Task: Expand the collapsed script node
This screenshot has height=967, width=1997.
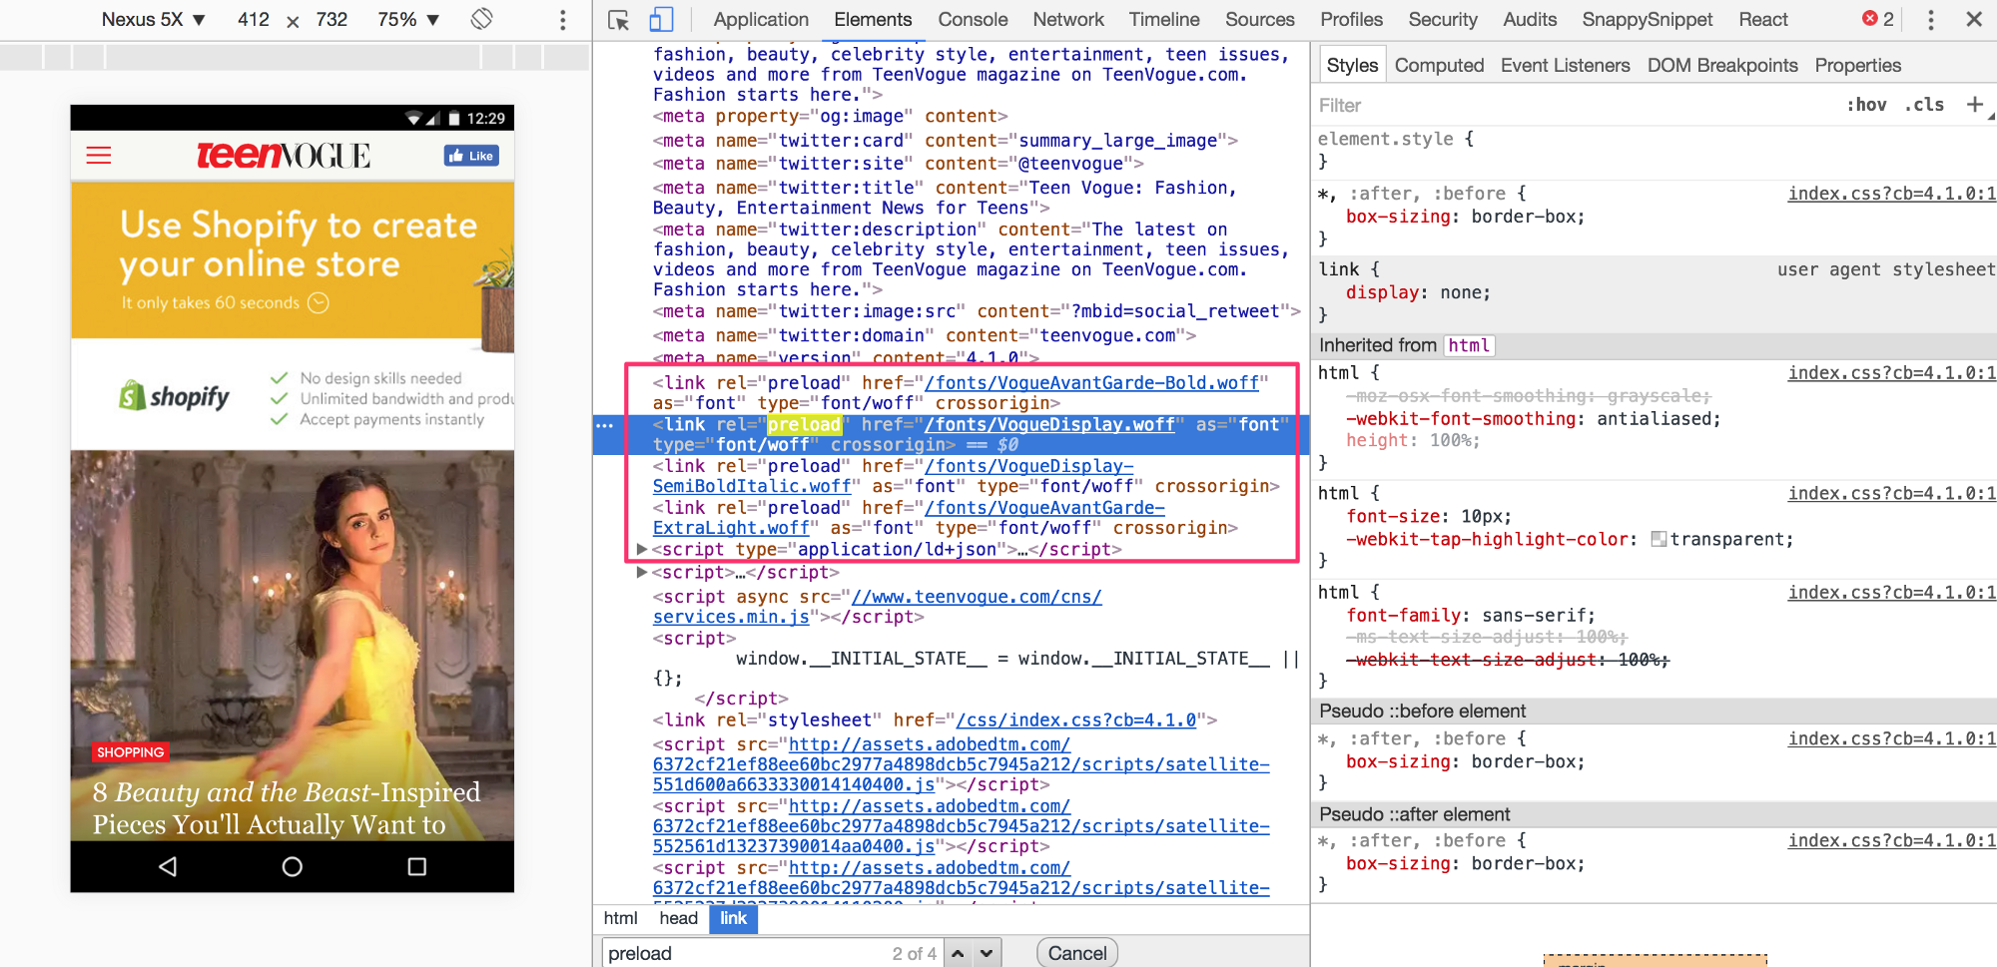Action: [642, 572]
